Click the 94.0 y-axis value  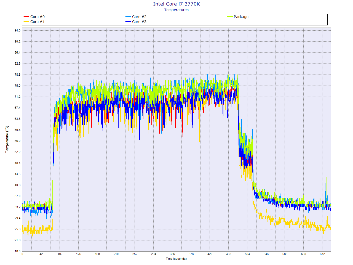click(x=17, y=30)
